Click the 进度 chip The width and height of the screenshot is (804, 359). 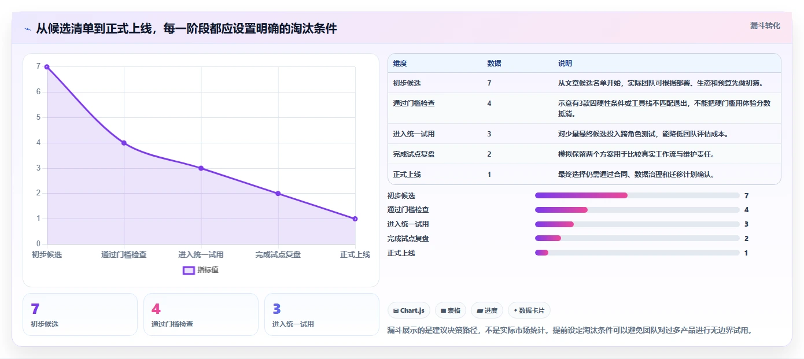click(487, 310)
